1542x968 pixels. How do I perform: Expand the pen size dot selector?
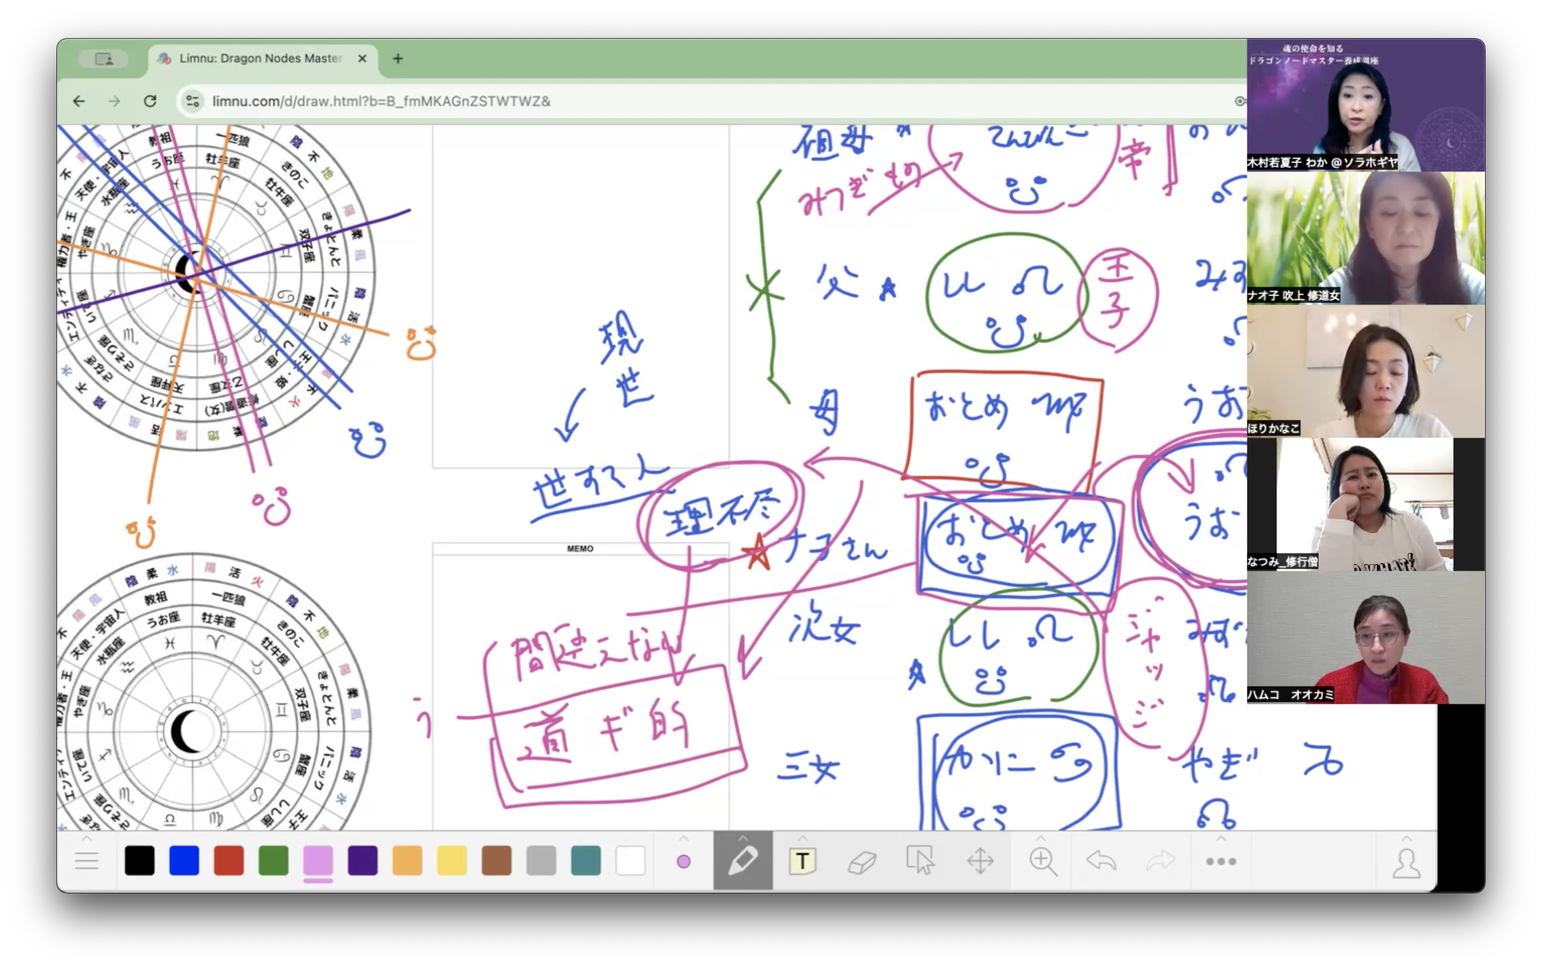click(683, 862)
